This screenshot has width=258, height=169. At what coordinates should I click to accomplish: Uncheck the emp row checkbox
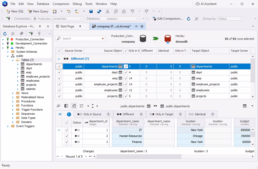pyautogui.click(x=59, y=78)
